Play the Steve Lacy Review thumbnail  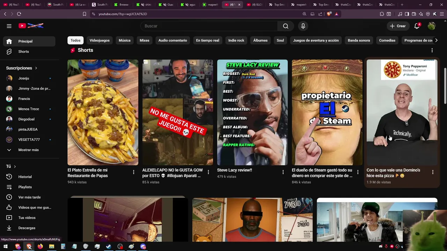click(x=252, y=112)
